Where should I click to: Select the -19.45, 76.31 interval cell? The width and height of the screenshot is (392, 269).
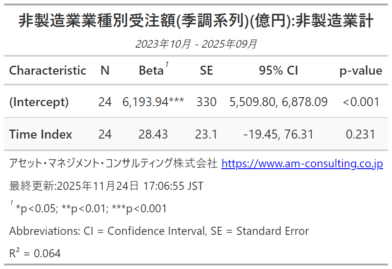click(x=278, y=134)
